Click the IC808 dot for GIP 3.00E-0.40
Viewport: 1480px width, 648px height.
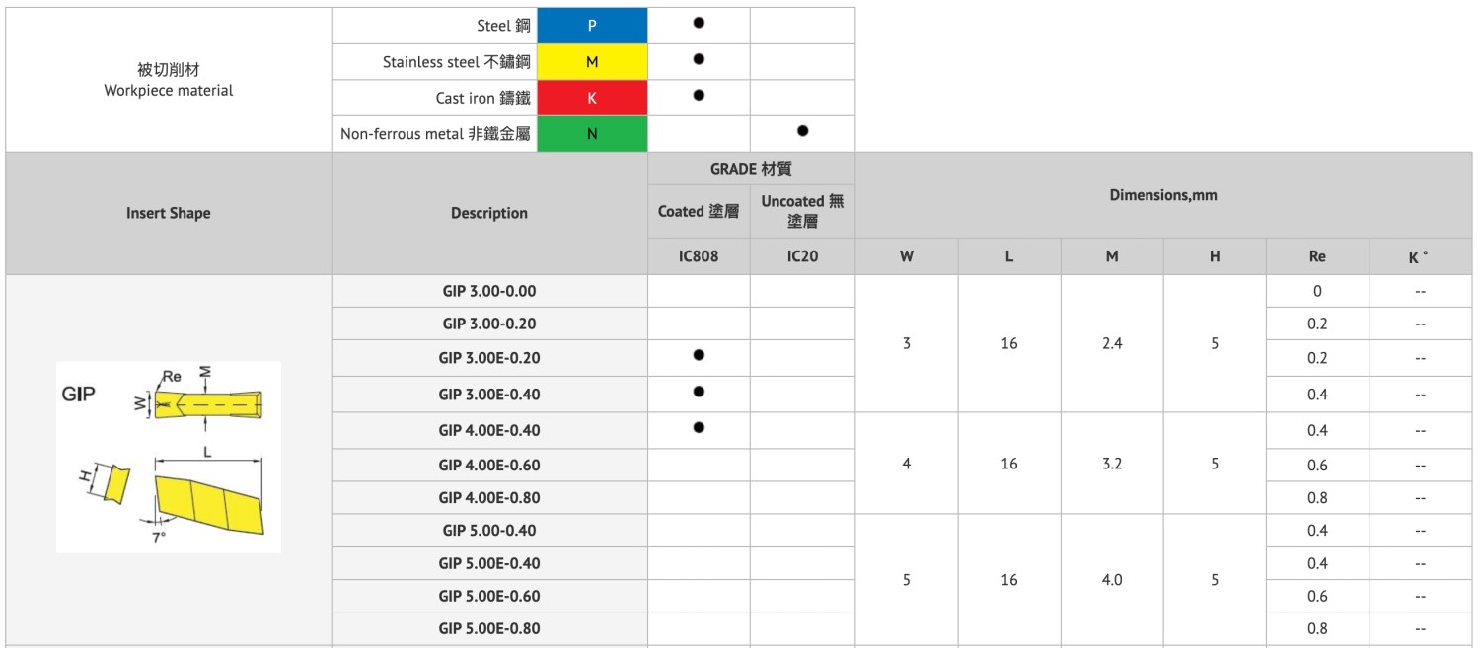tap(699, 392)
